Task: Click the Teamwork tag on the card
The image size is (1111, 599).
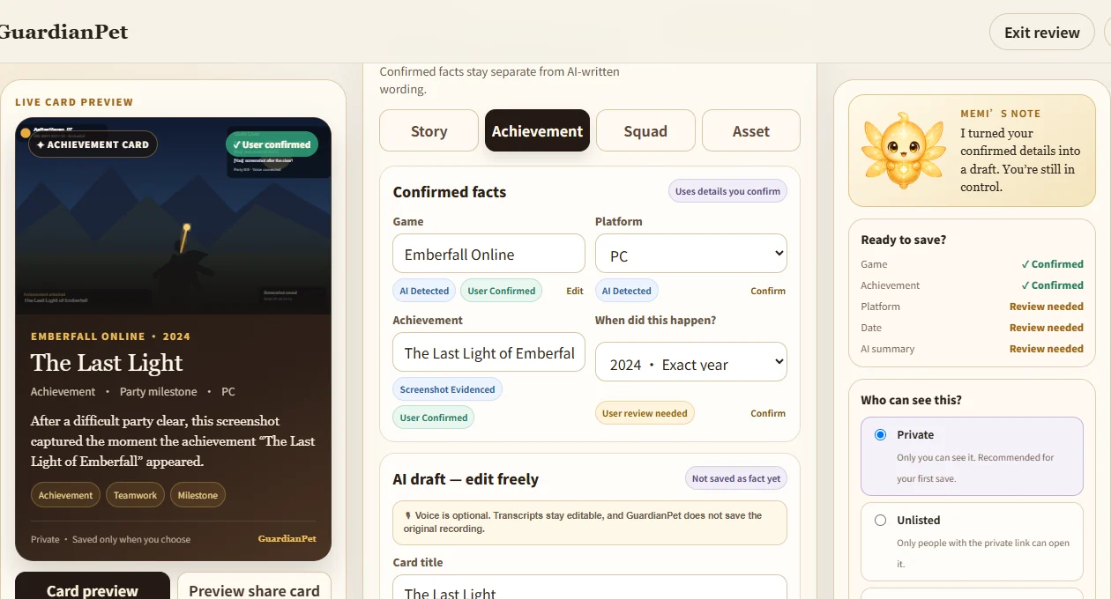Action: pyautogui.click(x=135, y=495)
